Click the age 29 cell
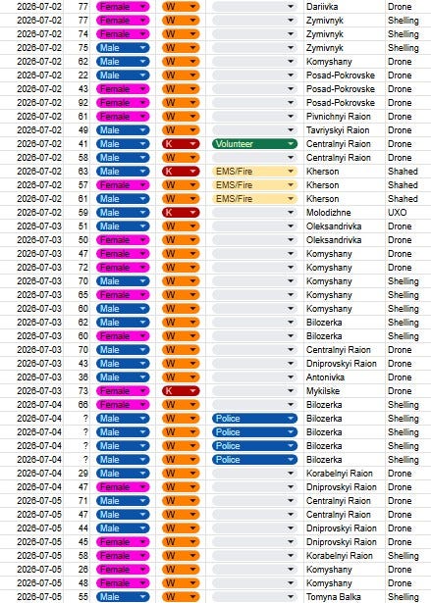The width and height of the screenshot is (431, 603). tap(77, 474)
